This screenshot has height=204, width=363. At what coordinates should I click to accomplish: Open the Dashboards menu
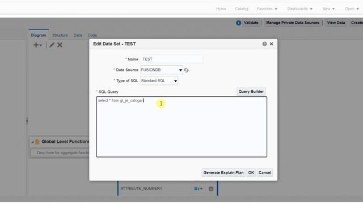pos(300,9)
